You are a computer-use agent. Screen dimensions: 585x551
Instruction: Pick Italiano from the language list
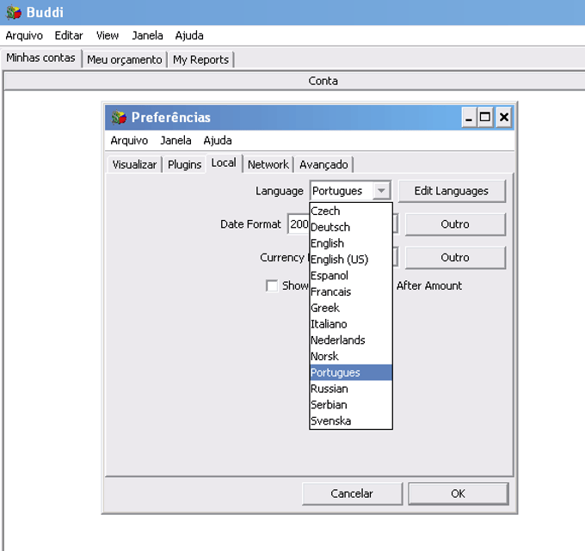351,324
